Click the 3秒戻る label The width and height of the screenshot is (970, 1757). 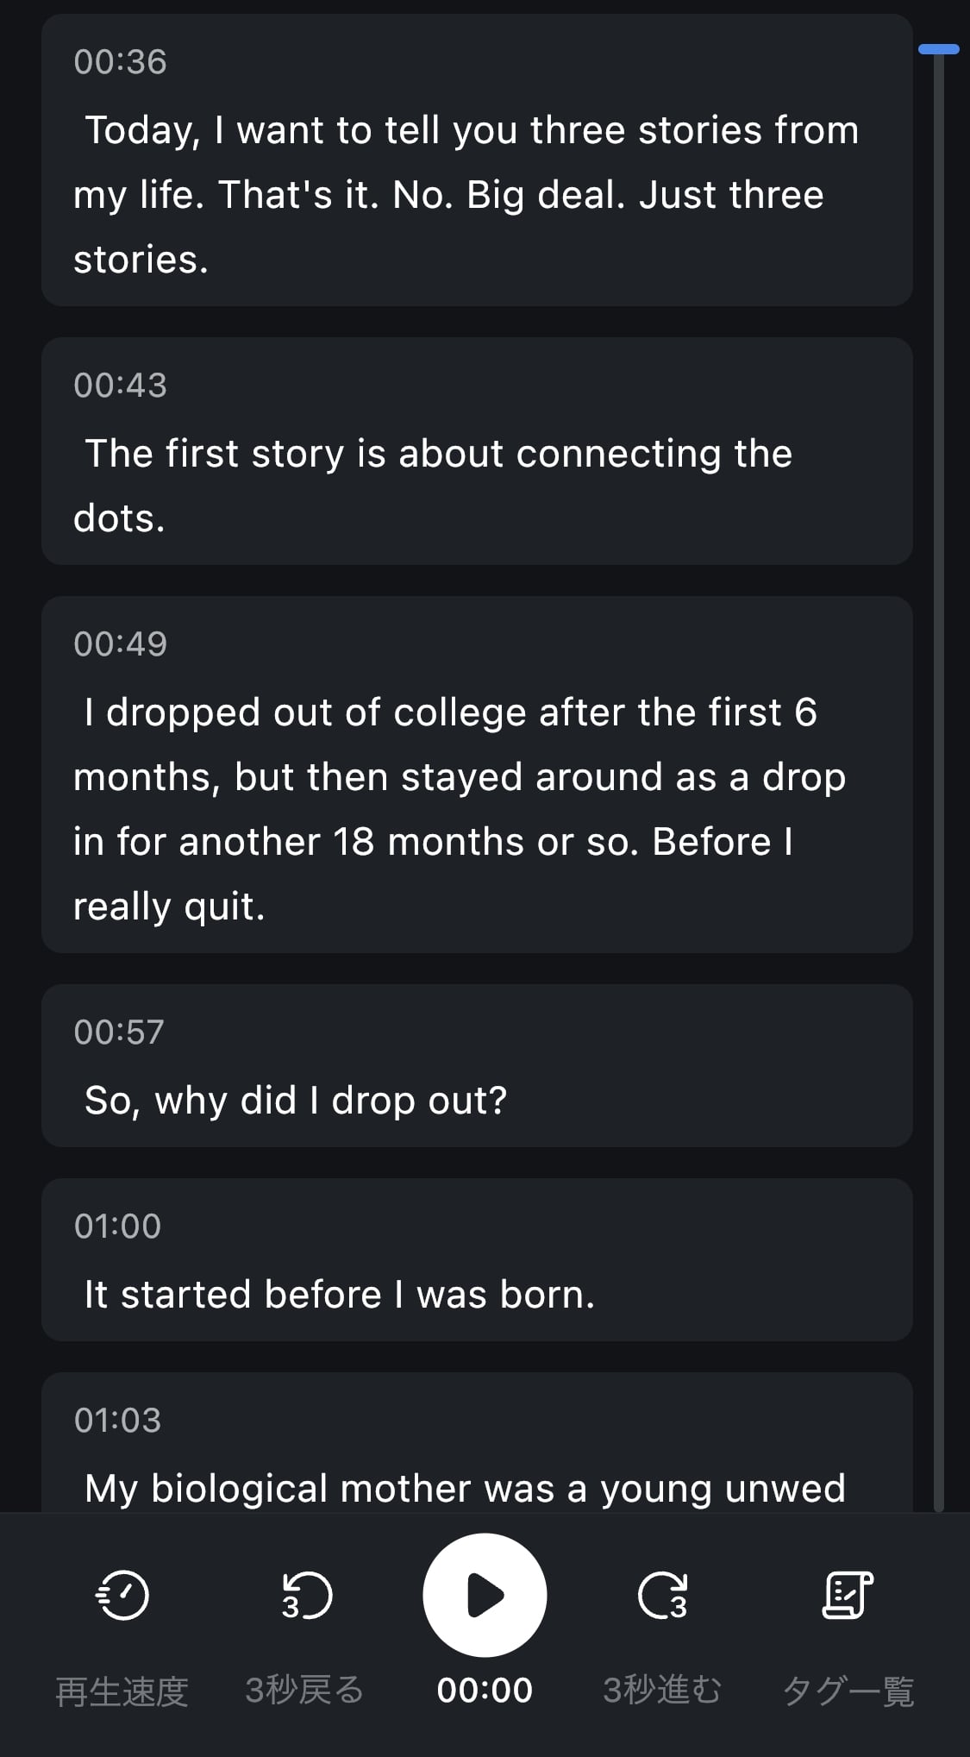click(304, 1691)
